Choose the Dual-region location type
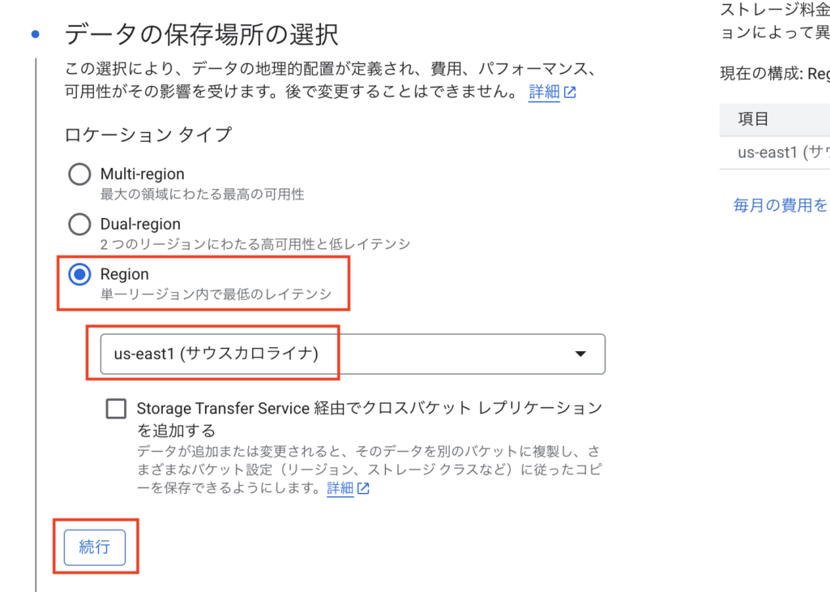830x592 pixels. 79,225
